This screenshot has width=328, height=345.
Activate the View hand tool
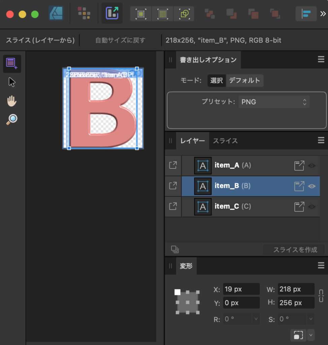point(12,101)
